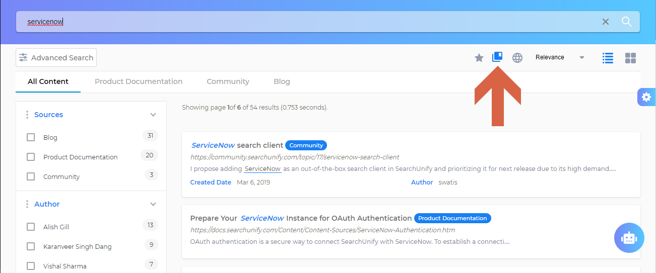Check the Blog source filter
Image resolution: width=656 pixels, height=273 pixels.
(x=31, y=137)
